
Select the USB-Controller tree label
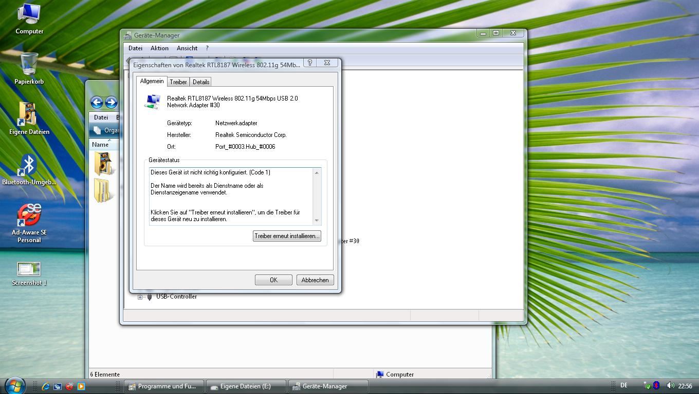pyautogui.click(x=176, y=297)
